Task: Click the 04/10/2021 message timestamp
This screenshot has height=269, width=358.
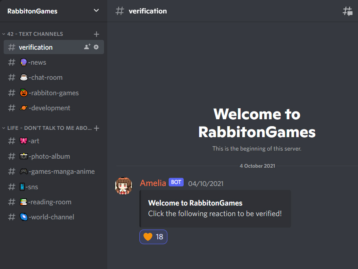Action: click(x=206, y=184)
